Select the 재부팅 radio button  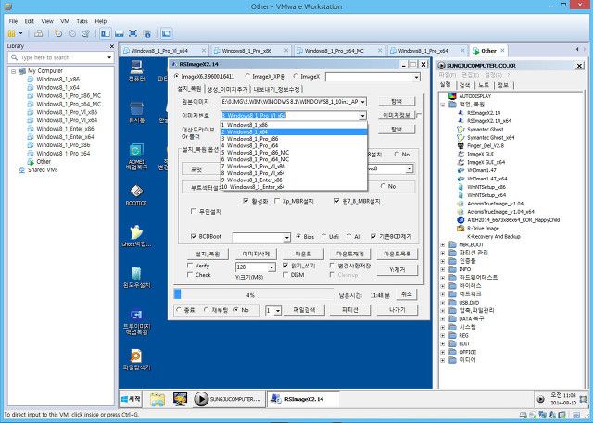point(207,310)
